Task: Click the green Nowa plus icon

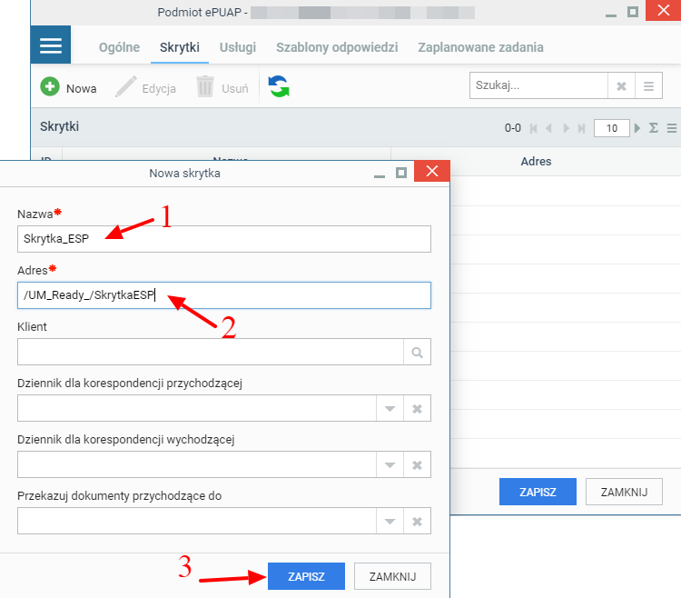Action: click(x=50, y=86)
